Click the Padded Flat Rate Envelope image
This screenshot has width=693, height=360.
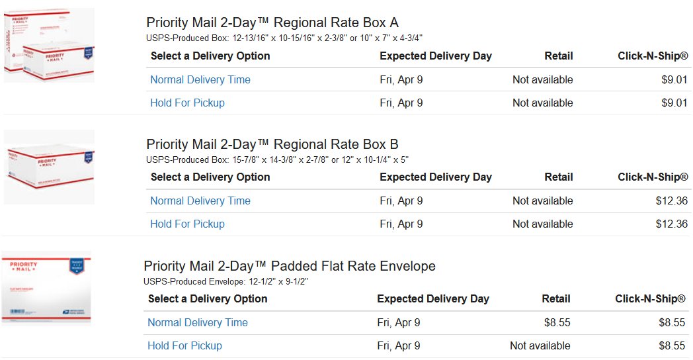click(x=46, y=289)
